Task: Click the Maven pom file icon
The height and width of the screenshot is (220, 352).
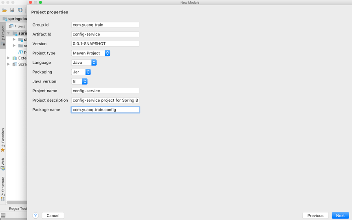Action: 20,52
